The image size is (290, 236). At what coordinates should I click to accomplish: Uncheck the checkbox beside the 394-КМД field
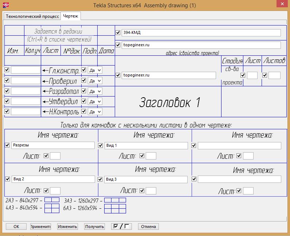coord(118,33)
